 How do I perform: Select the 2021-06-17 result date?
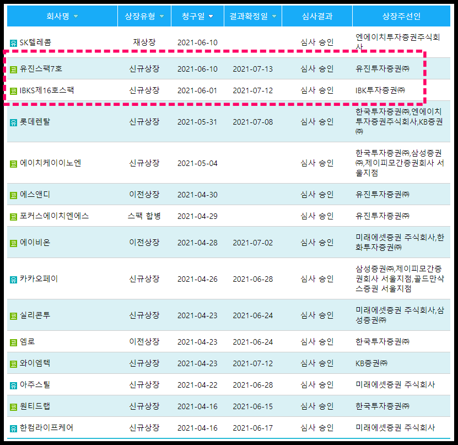pos(252,428)
